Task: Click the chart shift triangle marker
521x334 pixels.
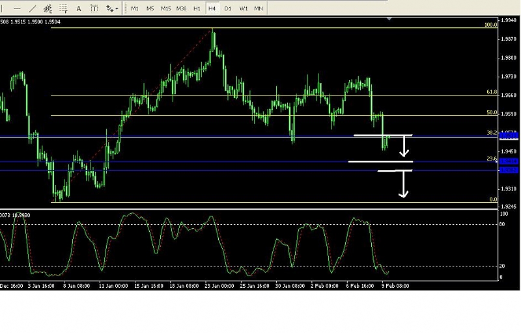Action: pos(389,19)
